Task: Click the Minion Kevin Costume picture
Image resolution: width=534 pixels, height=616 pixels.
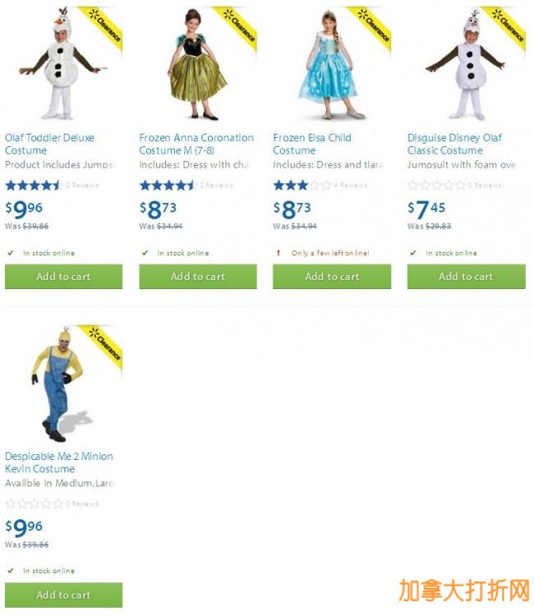Action: click(x=63, y=383)
